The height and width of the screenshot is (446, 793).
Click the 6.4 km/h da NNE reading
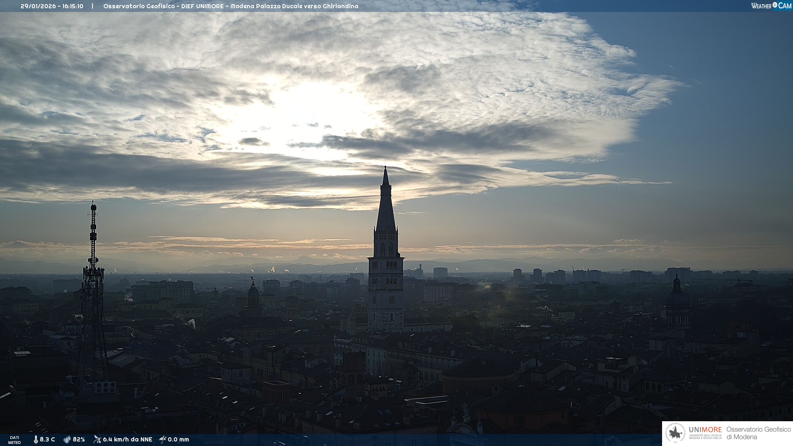tap(127, 439)
